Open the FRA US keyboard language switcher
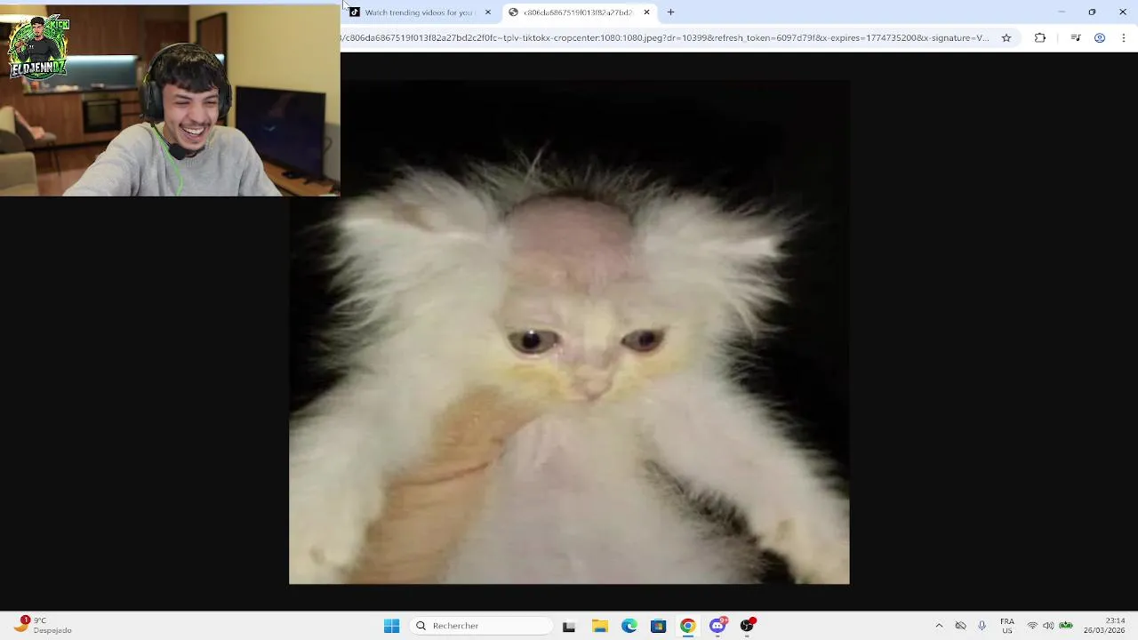1138x640 pixels. [1007, 626]
